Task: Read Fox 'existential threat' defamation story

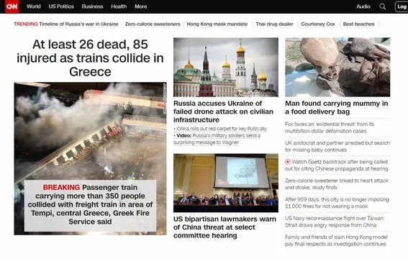Action: [x=330, y=127]
